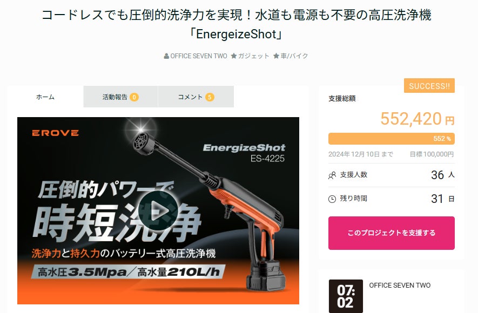Viewport: 478px width, 313px height.
Task: Switch to the ホーム tab
Action: 45,97
